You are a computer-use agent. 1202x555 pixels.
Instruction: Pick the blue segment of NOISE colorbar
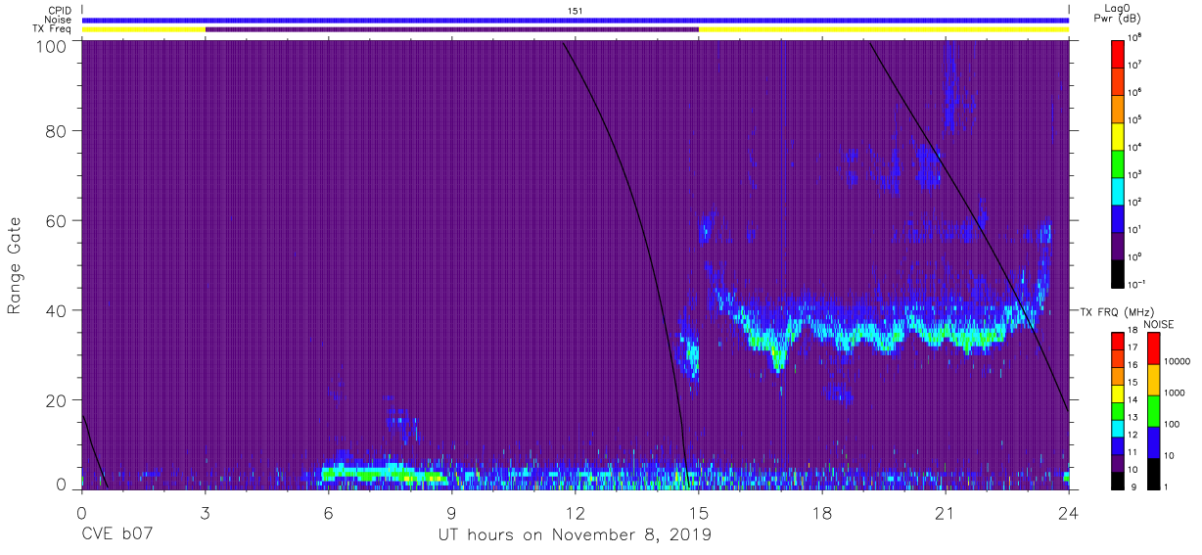pyautogui.click(x=1154, y=441)
